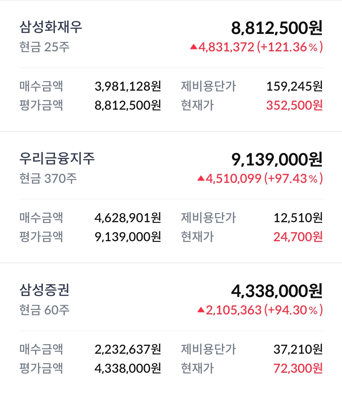
Task: Tap the +121.36% return percentage
Action: click(x=290, y=47)
